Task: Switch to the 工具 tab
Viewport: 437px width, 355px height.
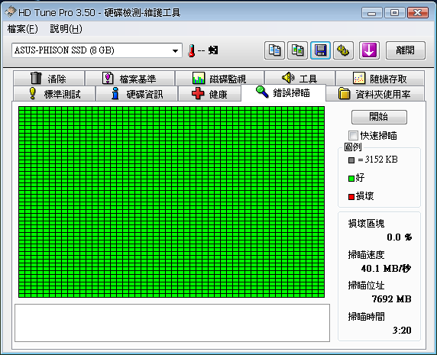Action: point(300,78)
